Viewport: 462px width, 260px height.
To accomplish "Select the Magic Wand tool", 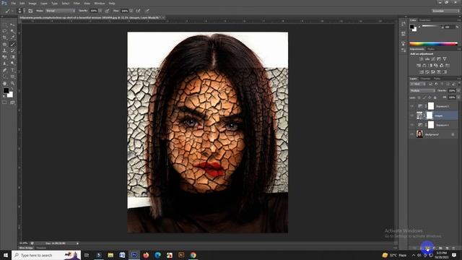I will pos(12,31).
